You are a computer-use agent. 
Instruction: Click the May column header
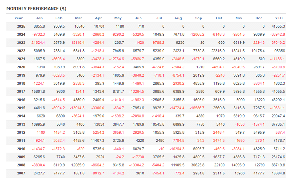click(118, 18)
